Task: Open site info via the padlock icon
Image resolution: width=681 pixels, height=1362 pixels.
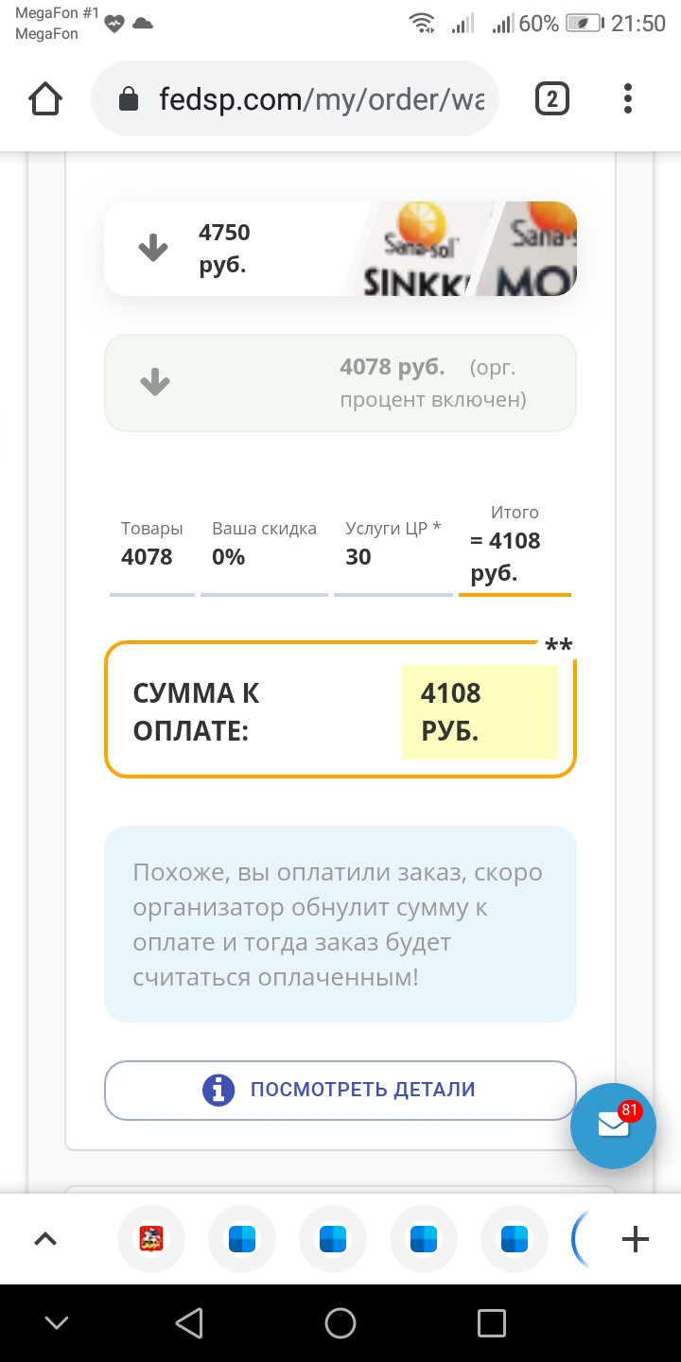Action: (x=128, y=99)
